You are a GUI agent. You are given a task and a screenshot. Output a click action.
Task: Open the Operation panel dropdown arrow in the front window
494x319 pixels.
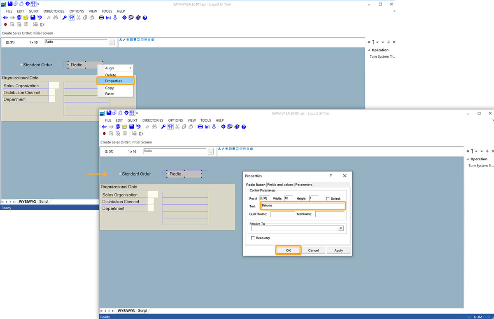coord(482,151)
